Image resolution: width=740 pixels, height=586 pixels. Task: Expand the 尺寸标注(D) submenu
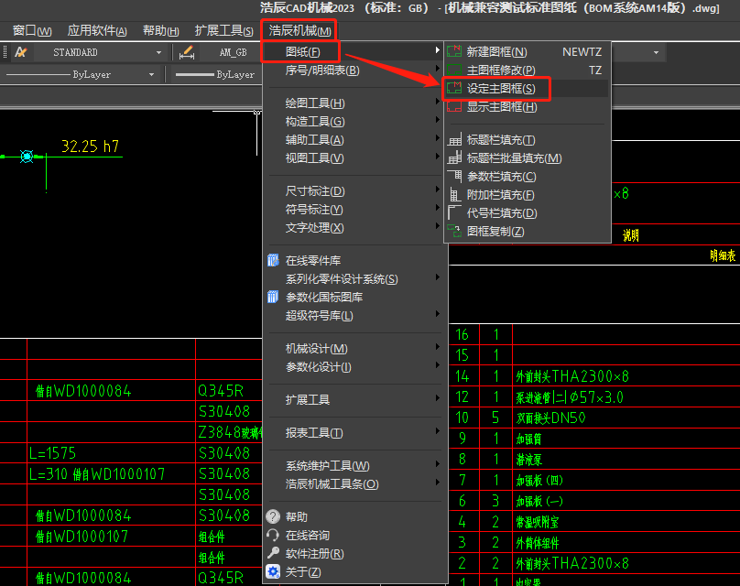[353, 191]
